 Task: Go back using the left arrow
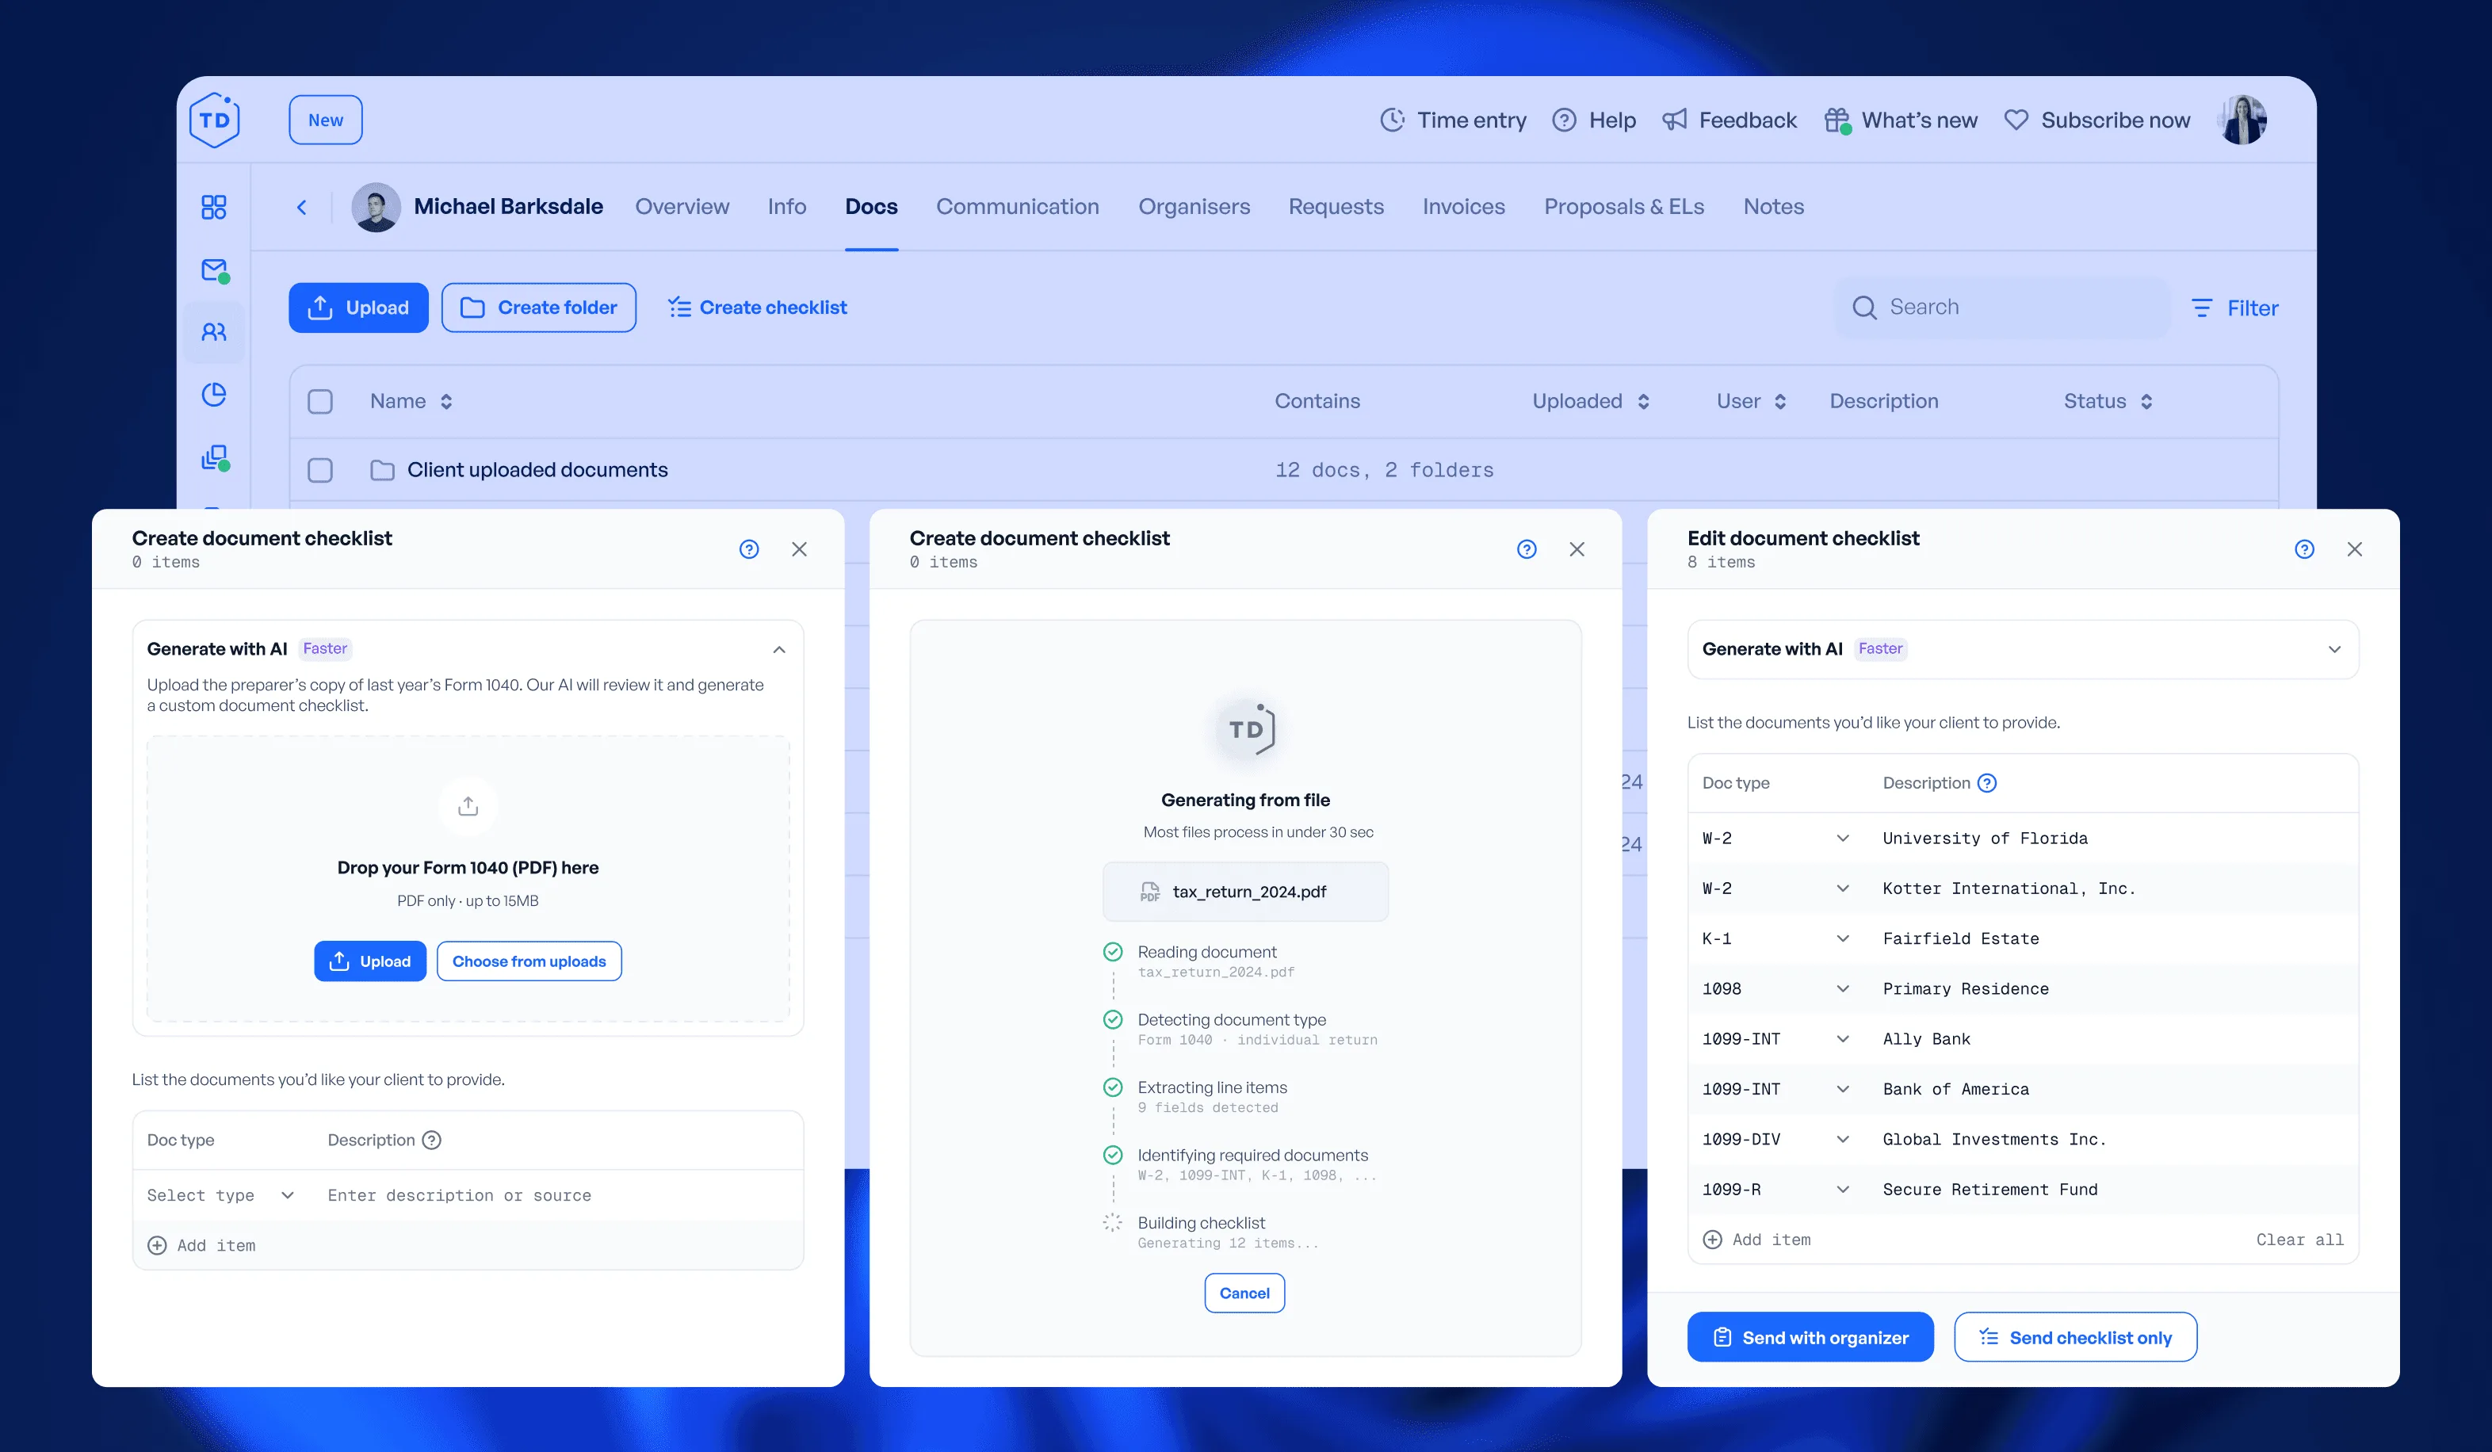click(302, 207)
